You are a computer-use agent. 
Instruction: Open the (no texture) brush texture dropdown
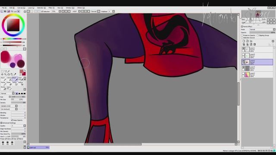pos(9,109)
